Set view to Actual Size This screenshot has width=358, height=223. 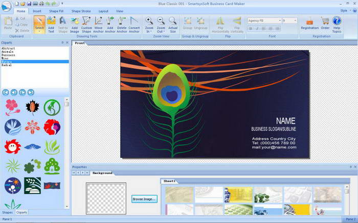(x=173, y=24)
